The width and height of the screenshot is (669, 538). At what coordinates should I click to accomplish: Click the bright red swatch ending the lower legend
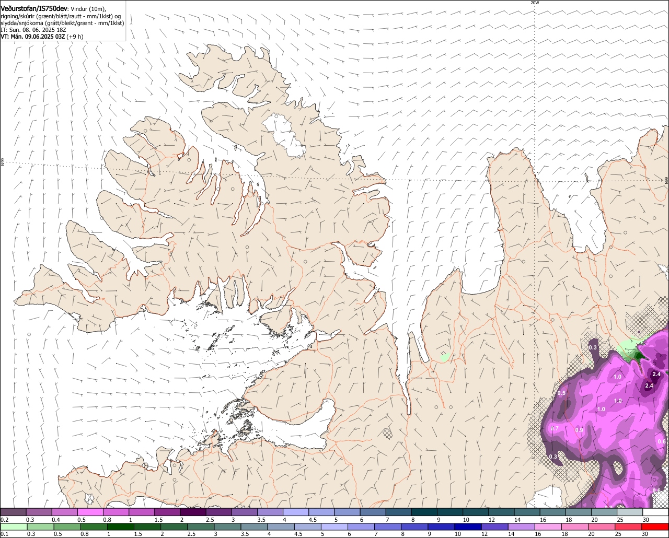click(x=655, y=527)
